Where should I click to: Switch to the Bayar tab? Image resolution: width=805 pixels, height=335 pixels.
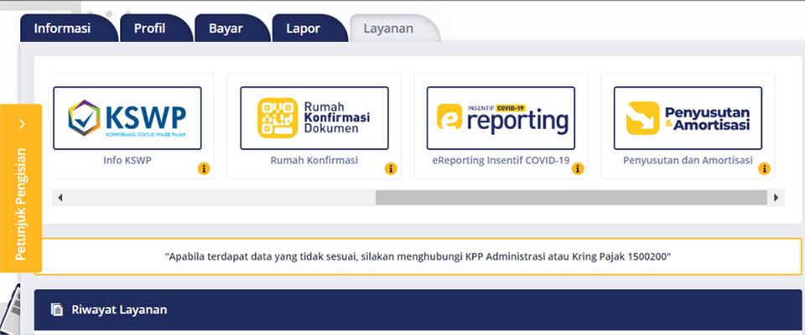pos(232,28)
